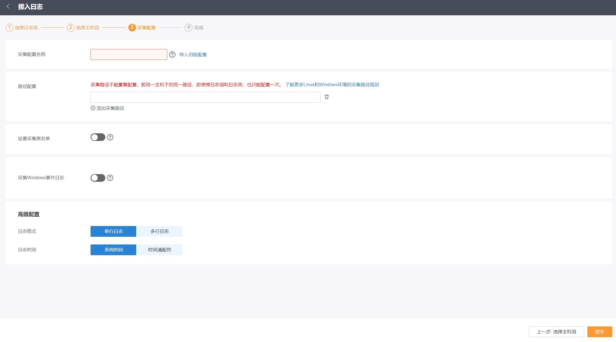Click plus icon to add collection path
This screenshot has height=342, width=616.
click(x=93, y=108)
